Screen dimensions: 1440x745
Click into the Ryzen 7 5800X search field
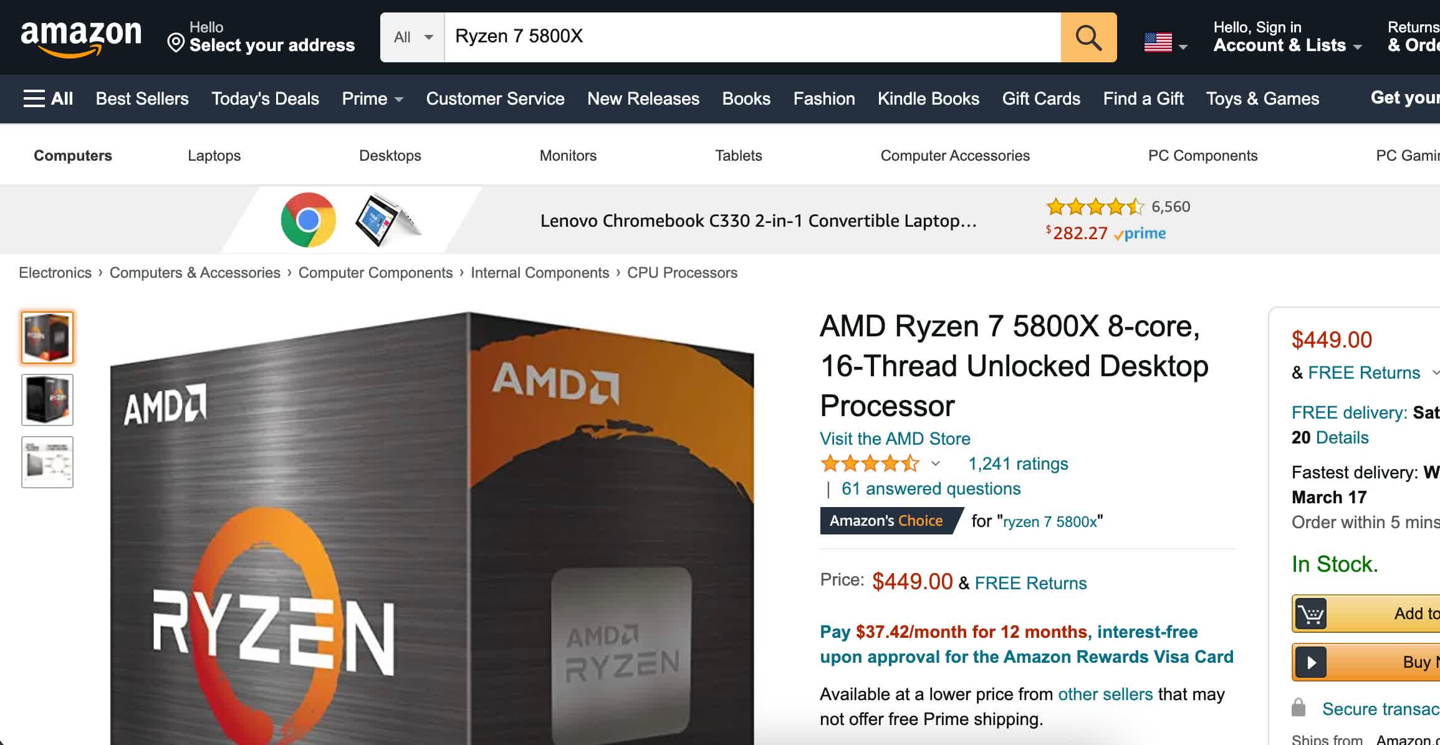tap(748, 37)
